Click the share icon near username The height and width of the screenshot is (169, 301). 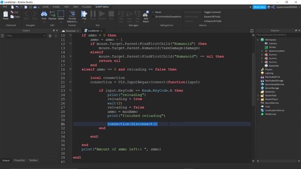(273, 7)
